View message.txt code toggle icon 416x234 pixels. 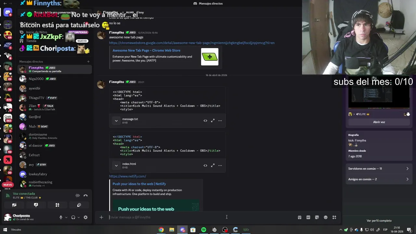click(x=205, y=121)
